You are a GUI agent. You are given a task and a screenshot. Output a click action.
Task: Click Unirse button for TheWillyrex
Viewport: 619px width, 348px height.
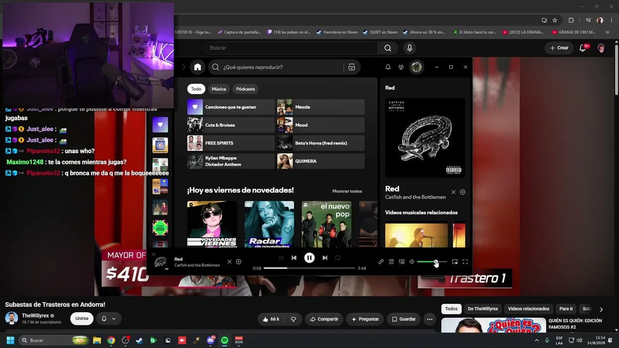[x=82, y=319]
